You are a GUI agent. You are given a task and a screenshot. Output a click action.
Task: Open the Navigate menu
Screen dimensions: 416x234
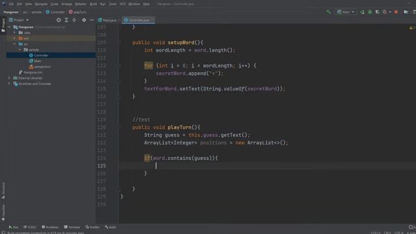coord(41,4)
